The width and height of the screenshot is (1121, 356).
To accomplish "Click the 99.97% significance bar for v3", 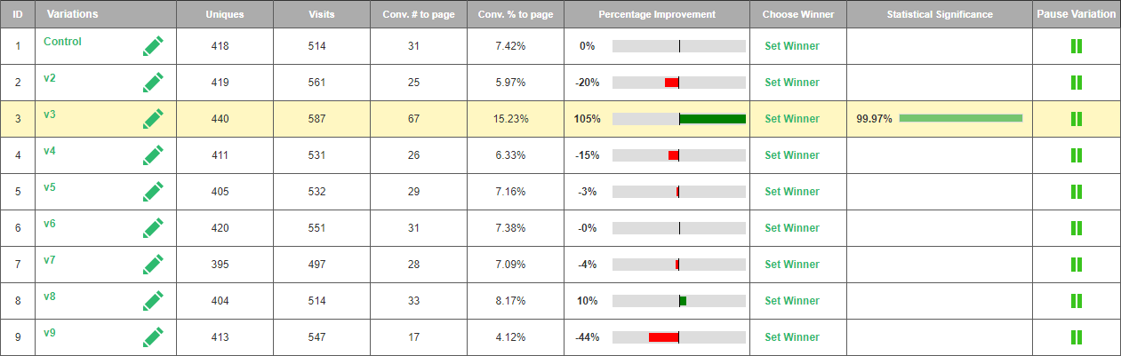I will tap(960, 118).
